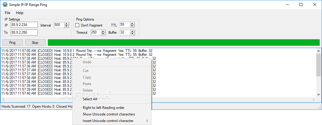The width and height of the screenshot is (322, 125).
Task: Decrease the Timeout value with down arrow
Action: (x=103, y=34)
